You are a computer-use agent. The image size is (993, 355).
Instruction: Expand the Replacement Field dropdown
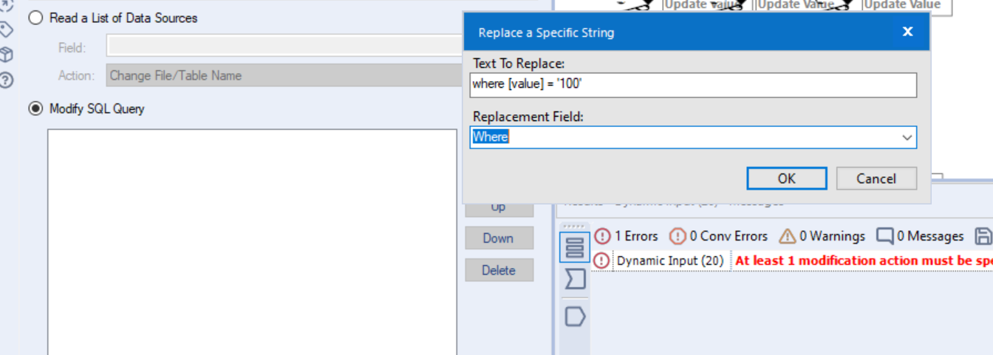point(907,137)
